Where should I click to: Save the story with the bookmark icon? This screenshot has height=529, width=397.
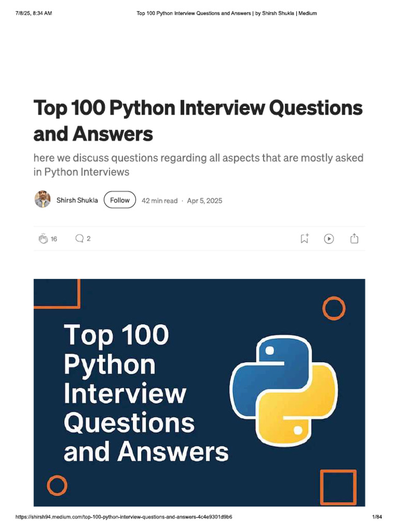304,239
